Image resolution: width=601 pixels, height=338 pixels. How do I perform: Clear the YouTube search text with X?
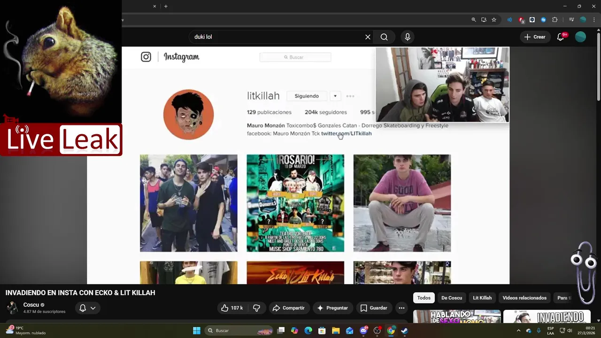(x=368, y=37)
